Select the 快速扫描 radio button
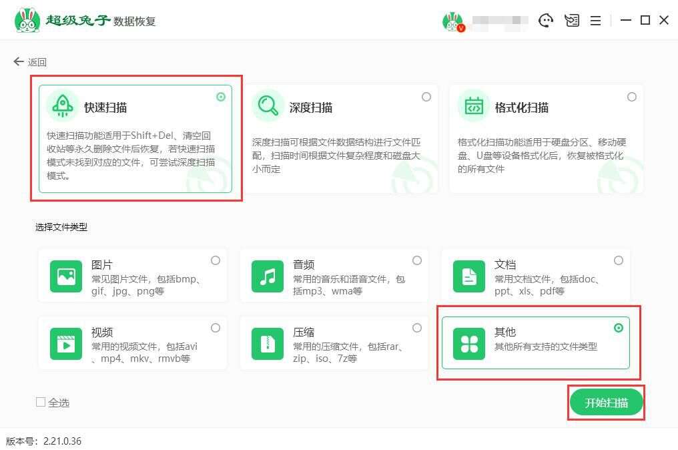 (x=221, y=97)
